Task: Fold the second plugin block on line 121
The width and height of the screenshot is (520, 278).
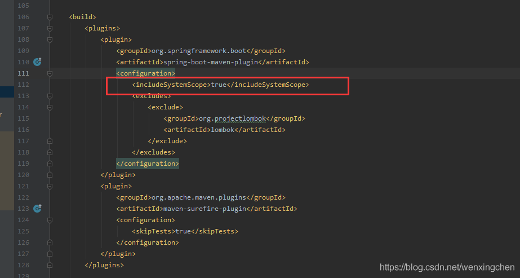Action: click(50, 186)
